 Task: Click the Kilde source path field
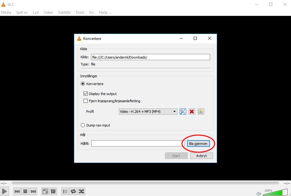pyautogui.click(x=150, y=57)
